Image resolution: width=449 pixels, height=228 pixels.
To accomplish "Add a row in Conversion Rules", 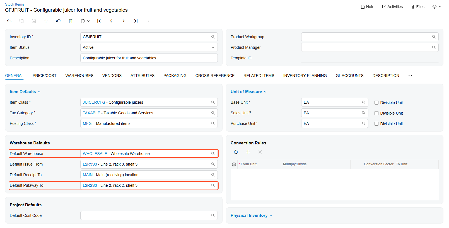I will tap(248, 152).
